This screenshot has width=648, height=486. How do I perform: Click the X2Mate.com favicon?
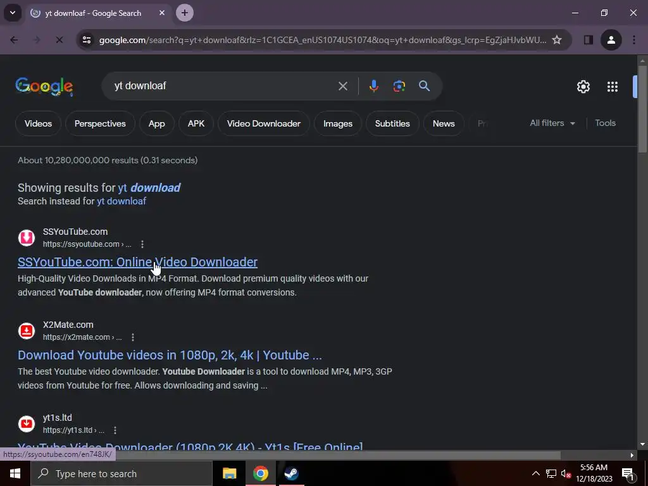point(27,330)
